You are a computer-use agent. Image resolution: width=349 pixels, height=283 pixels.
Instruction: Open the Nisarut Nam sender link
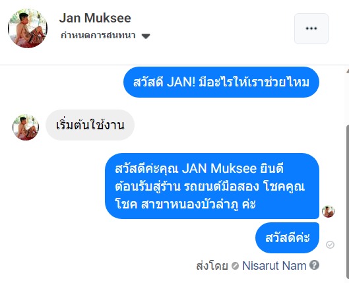click(274, 266)
